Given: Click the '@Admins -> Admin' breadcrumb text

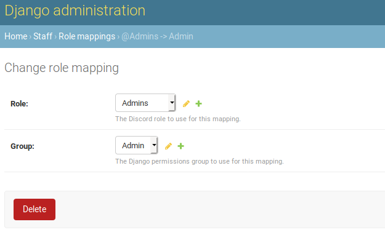Looking at the screenshot, I should 157,36.
